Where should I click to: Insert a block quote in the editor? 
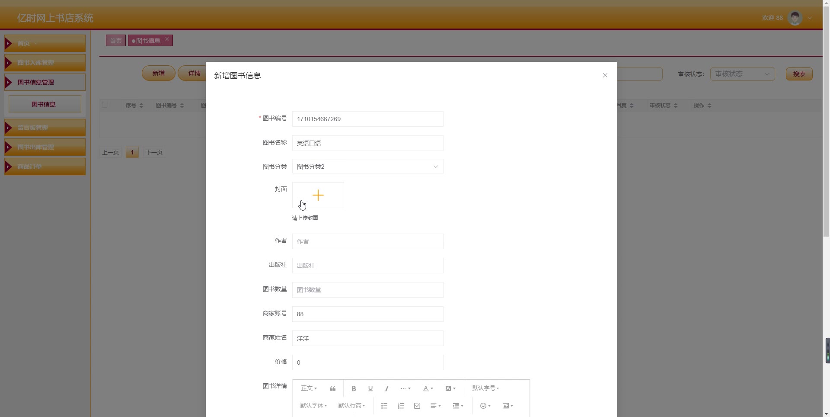click(x=333, y=388)
